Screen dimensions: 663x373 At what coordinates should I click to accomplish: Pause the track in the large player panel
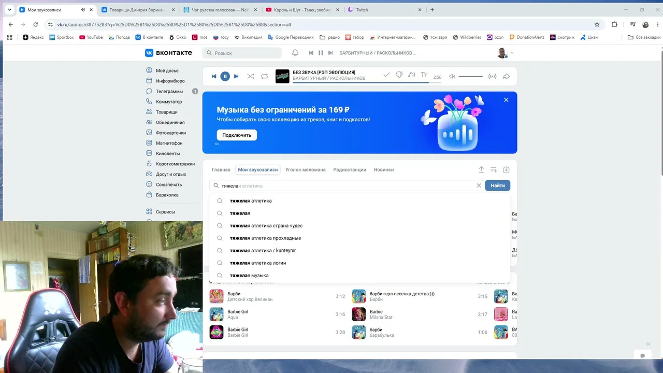[225, 76]
